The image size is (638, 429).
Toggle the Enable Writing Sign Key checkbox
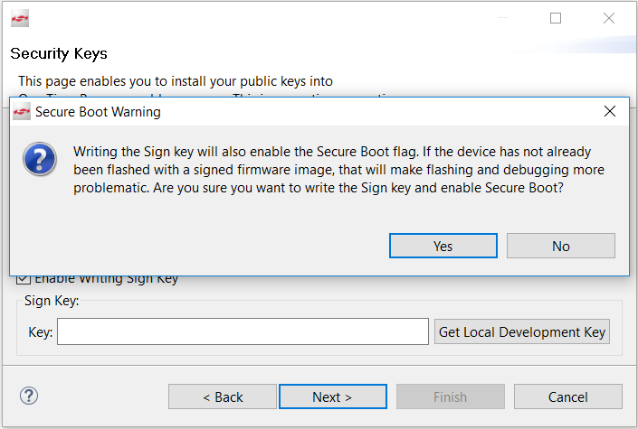coord(23,279)
